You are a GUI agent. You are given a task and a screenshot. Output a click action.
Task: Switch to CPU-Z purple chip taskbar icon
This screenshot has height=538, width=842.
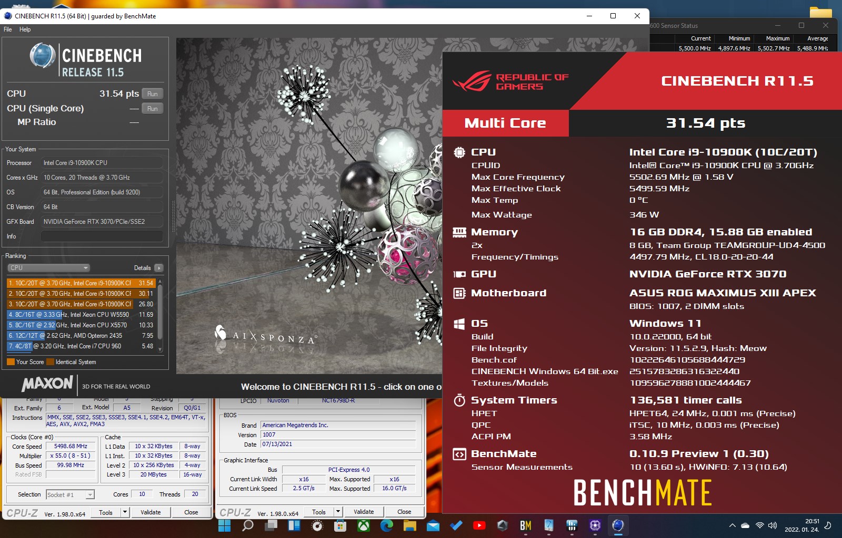pyautogui.click(x=595, y=525)
